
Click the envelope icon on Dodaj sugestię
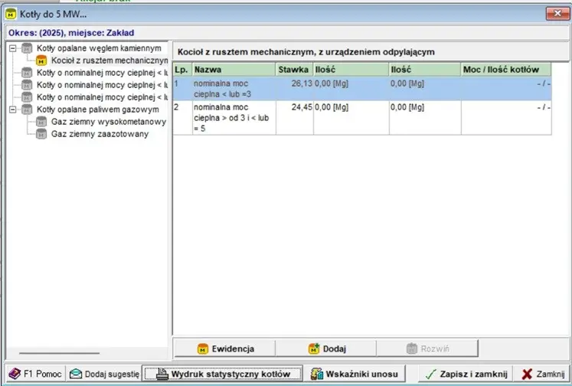pos(76,375)
